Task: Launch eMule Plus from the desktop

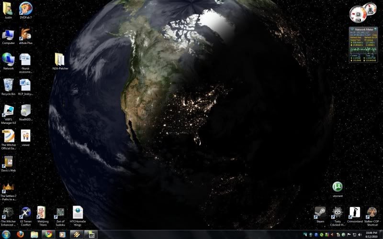Action: coord(25,34)
